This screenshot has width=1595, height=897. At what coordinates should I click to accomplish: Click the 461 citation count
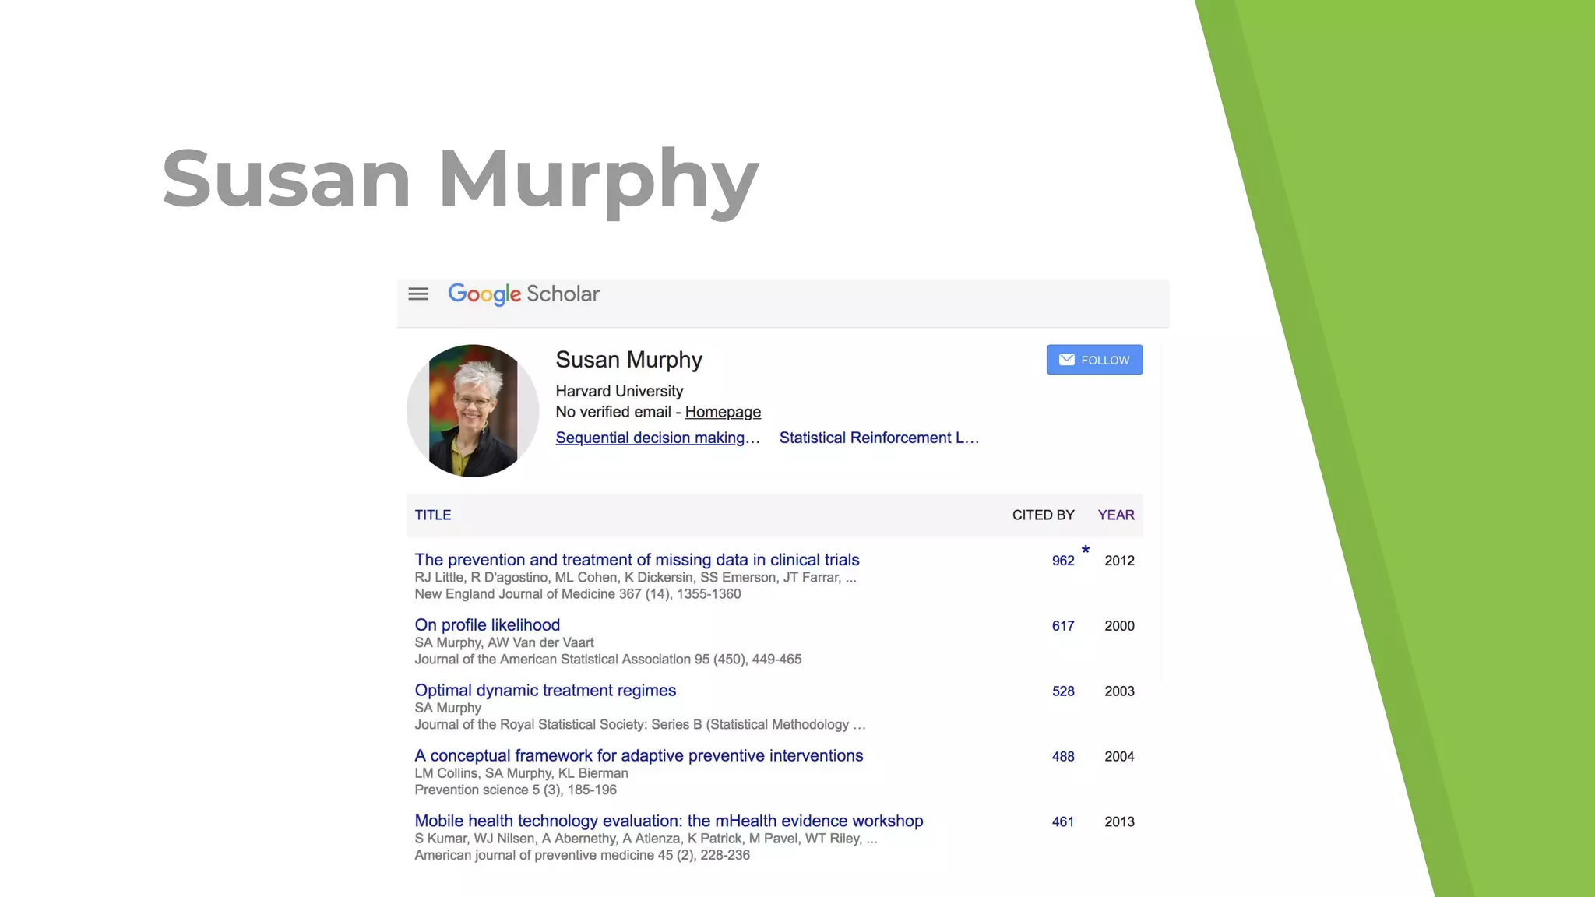pyautogui.click(x=1062, y=822)
